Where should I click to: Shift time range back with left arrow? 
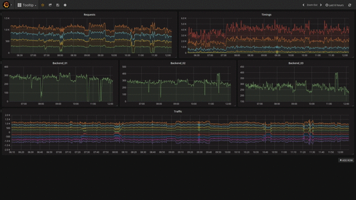(x=303, y=5)
